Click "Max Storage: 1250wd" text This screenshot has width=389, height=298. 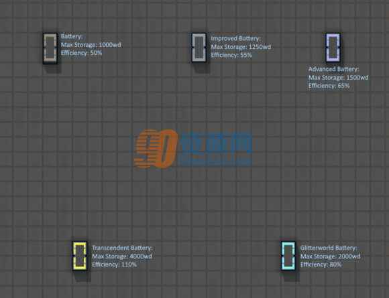tap(241, 47)
